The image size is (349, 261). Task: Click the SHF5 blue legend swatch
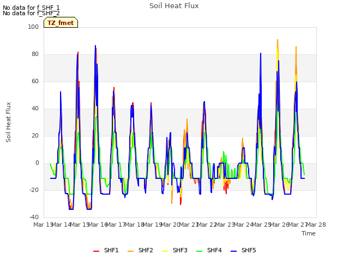tap(234, 251)
